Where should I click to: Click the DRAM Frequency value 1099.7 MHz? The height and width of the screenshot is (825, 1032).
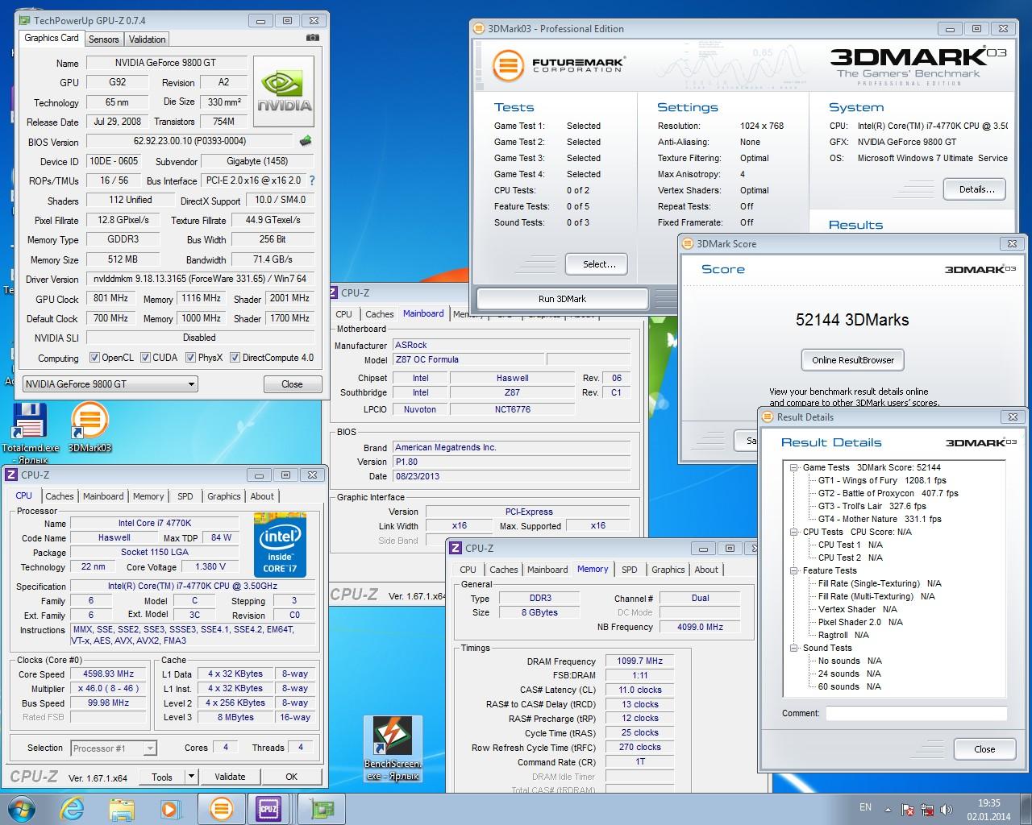click(640, 661)
